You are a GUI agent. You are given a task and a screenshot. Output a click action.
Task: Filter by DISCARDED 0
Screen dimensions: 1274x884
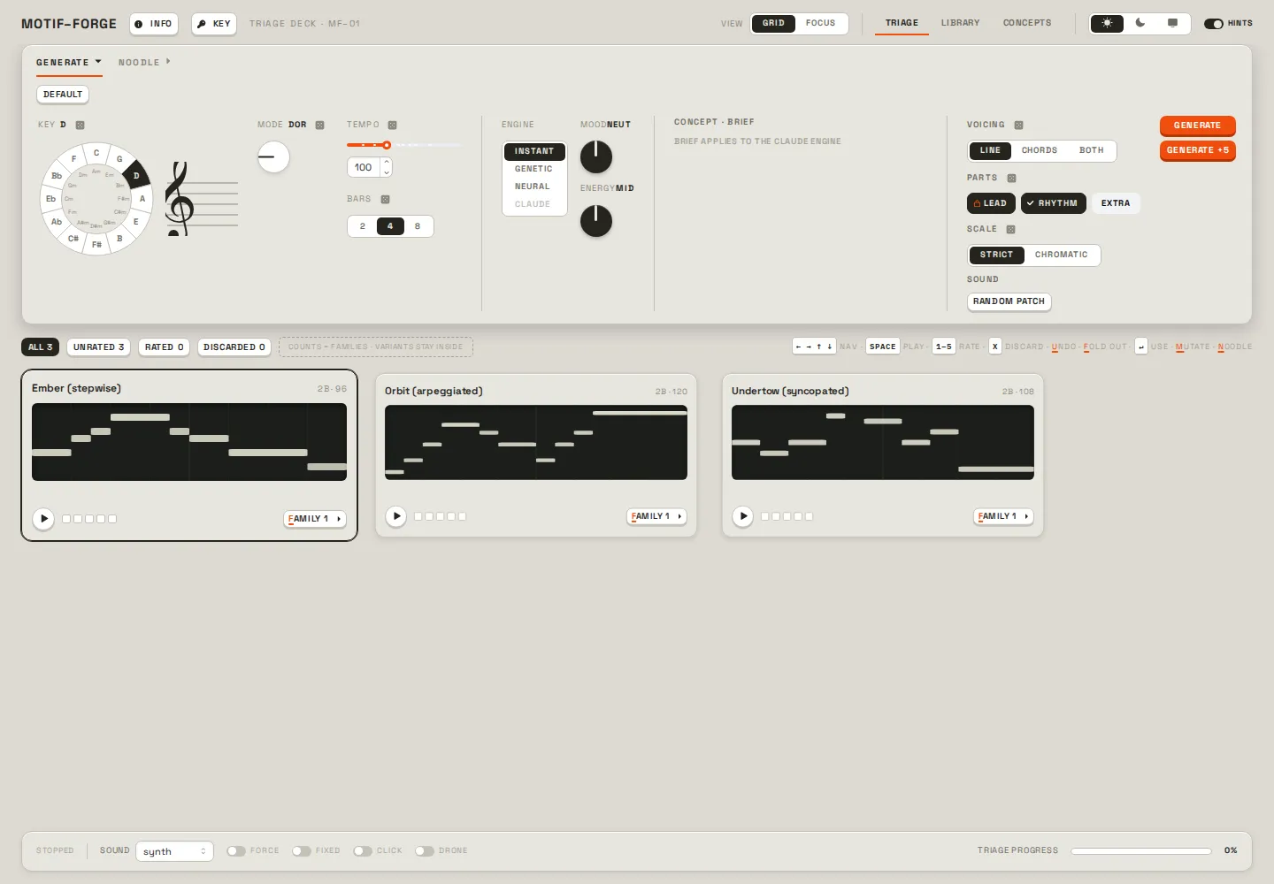(234, 347)
